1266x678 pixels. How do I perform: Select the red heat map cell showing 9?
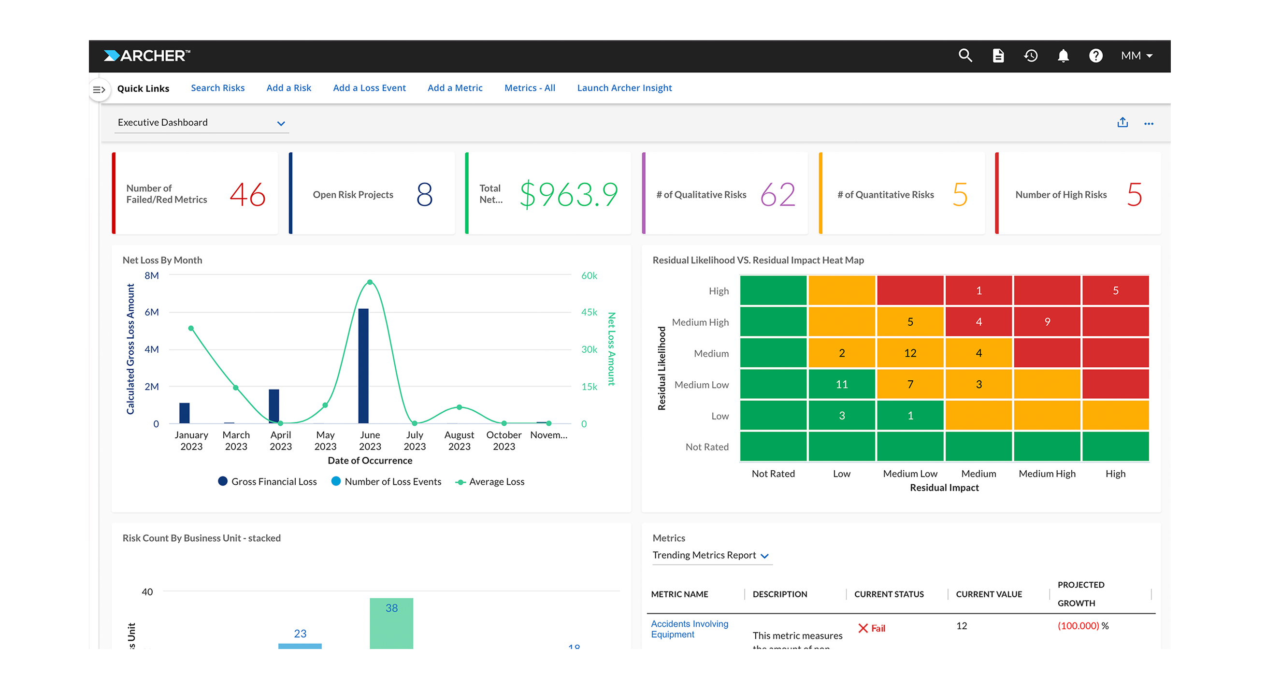pyautogui.click(x=1047, y=321)
